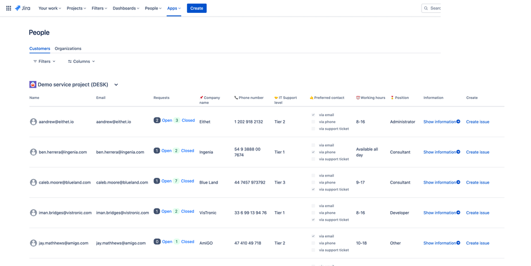Click into the Search field
The height and width of the screenshot is (266, 531).
click(431, 8)
